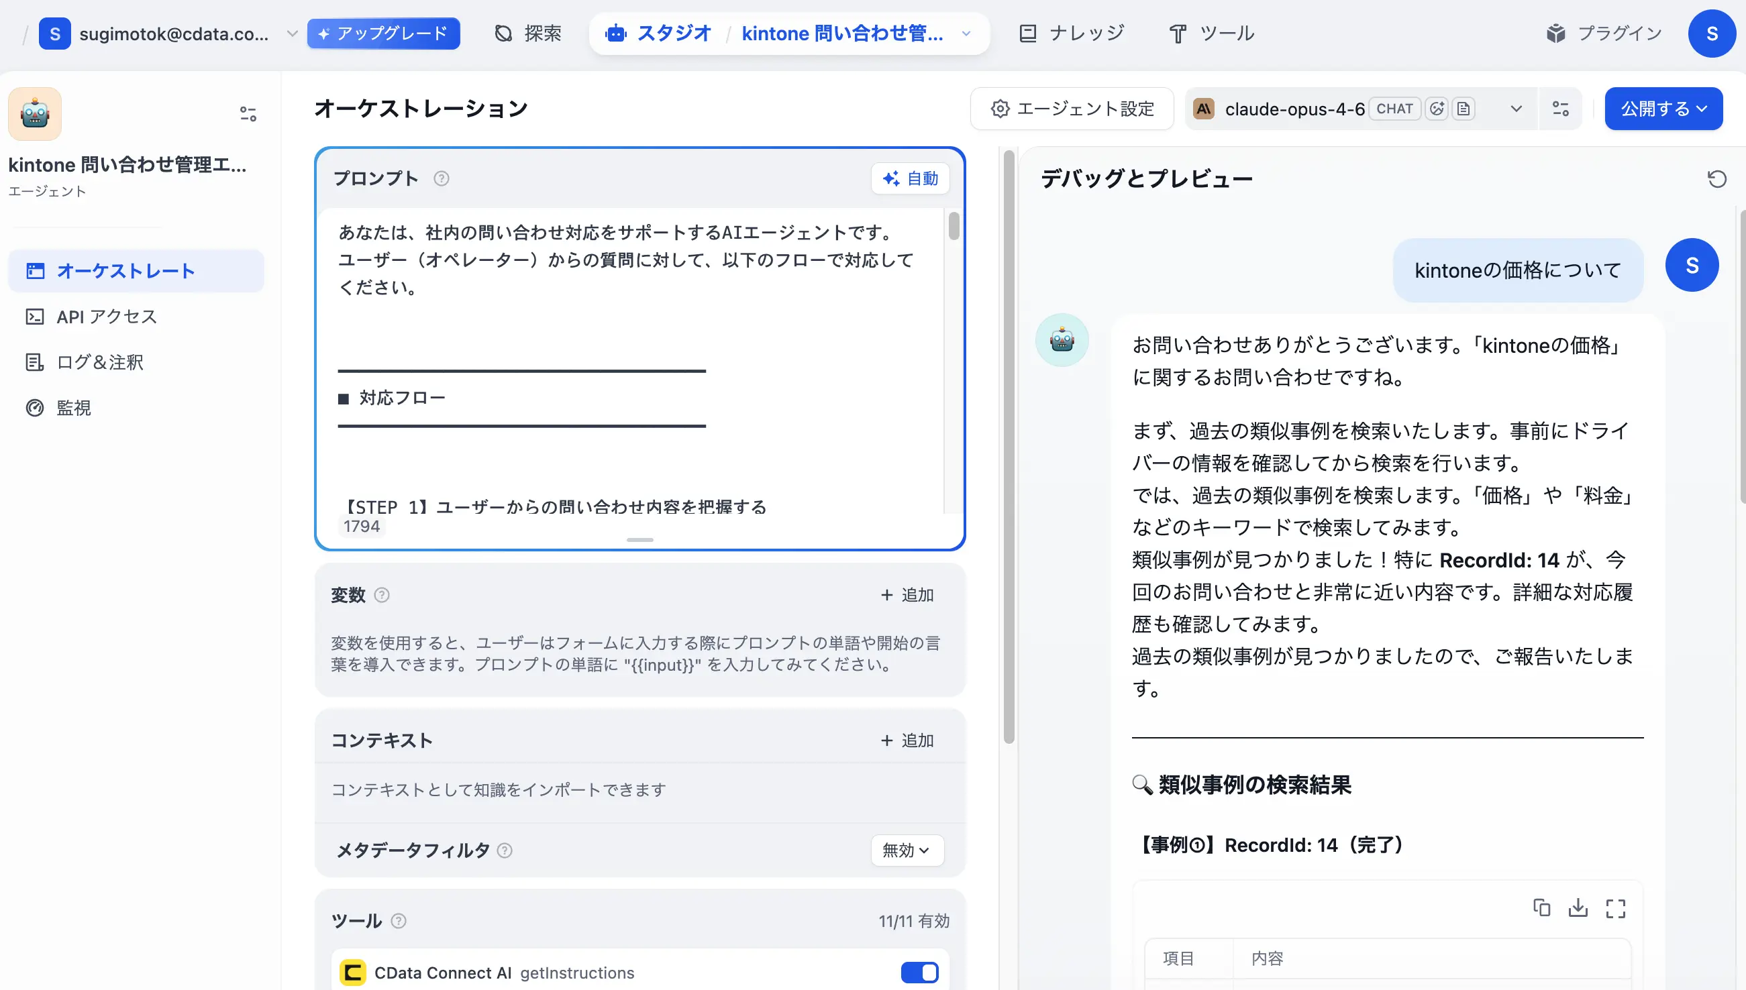Click the prompt help question mark icon
1746x990 pixels.
coord(442,178)
